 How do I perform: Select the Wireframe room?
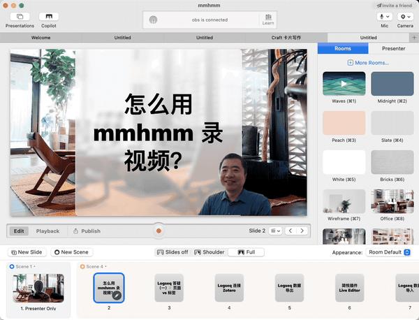click(x=344, y=201)
